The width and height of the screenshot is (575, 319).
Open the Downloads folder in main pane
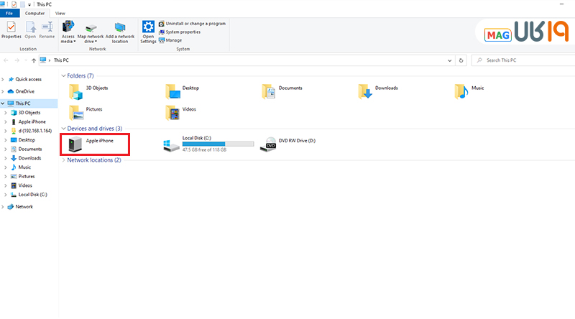pos(366,91)
